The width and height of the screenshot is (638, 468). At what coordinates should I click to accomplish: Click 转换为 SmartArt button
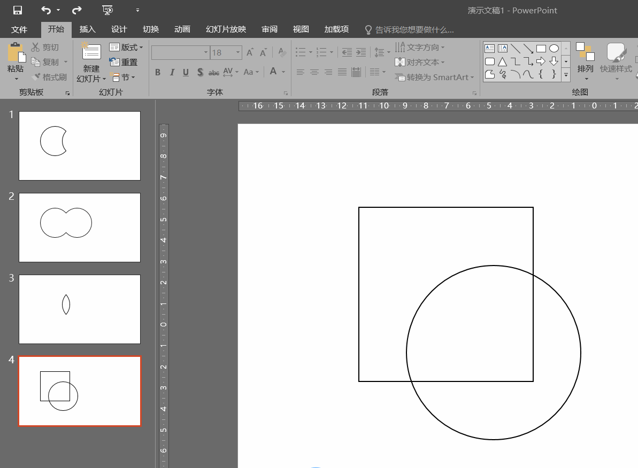click(434, 77)
